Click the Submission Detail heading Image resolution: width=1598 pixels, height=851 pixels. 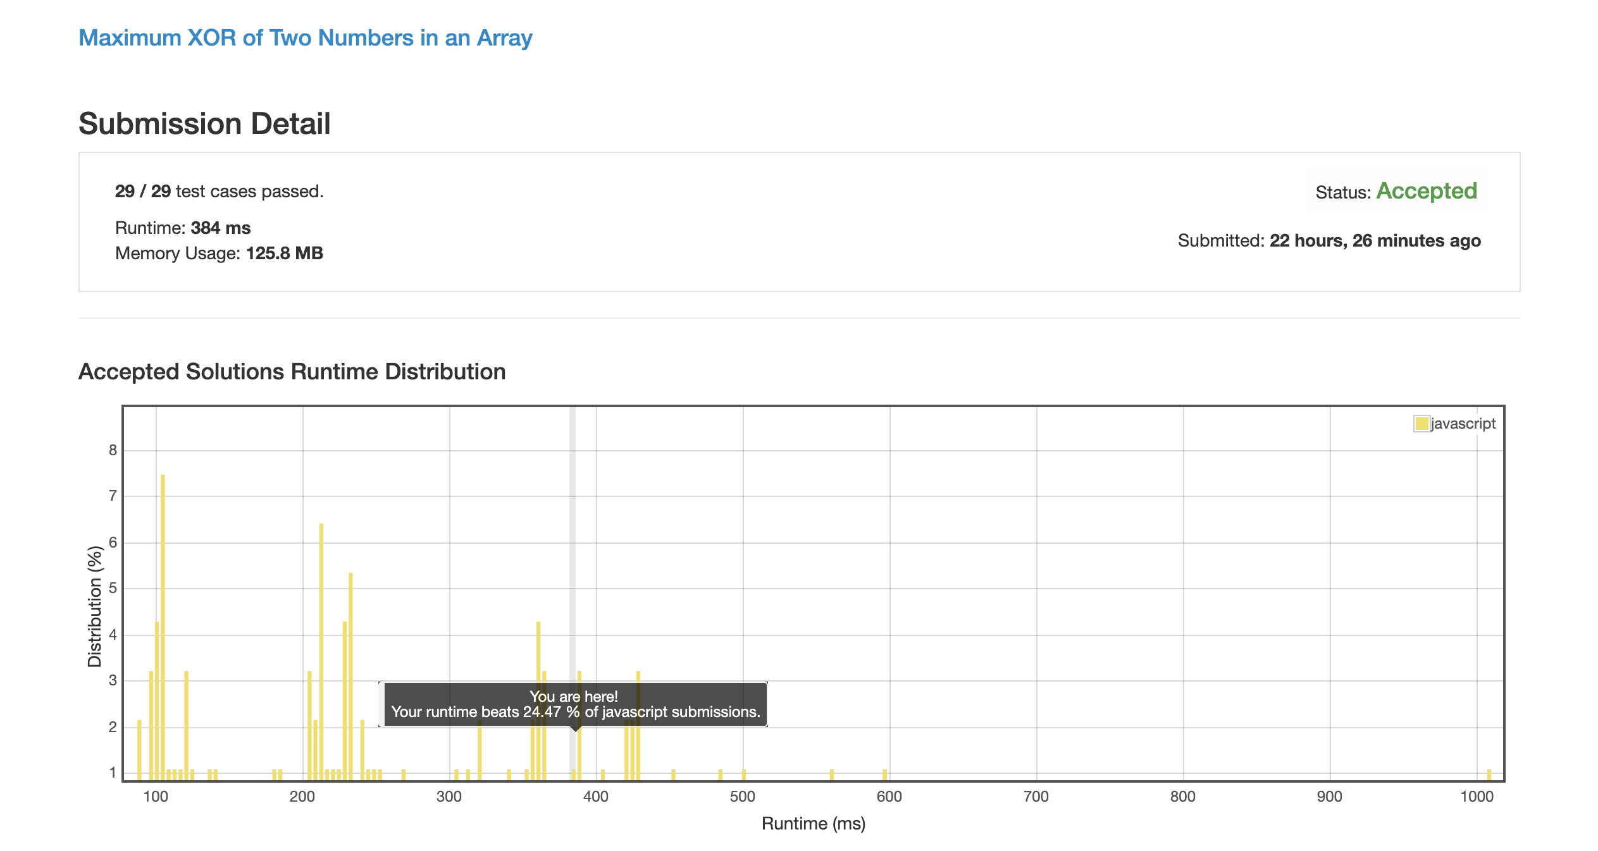pos(204,123)
